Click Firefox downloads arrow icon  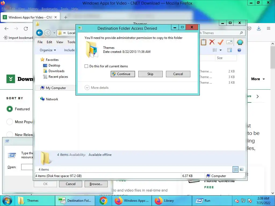pyautogui.click(x=259, y=28)
